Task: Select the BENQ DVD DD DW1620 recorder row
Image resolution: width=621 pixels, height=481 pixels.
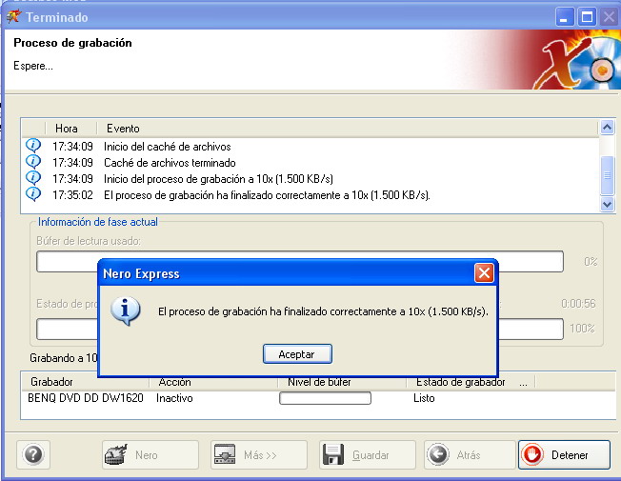Action: pos(318,398)
